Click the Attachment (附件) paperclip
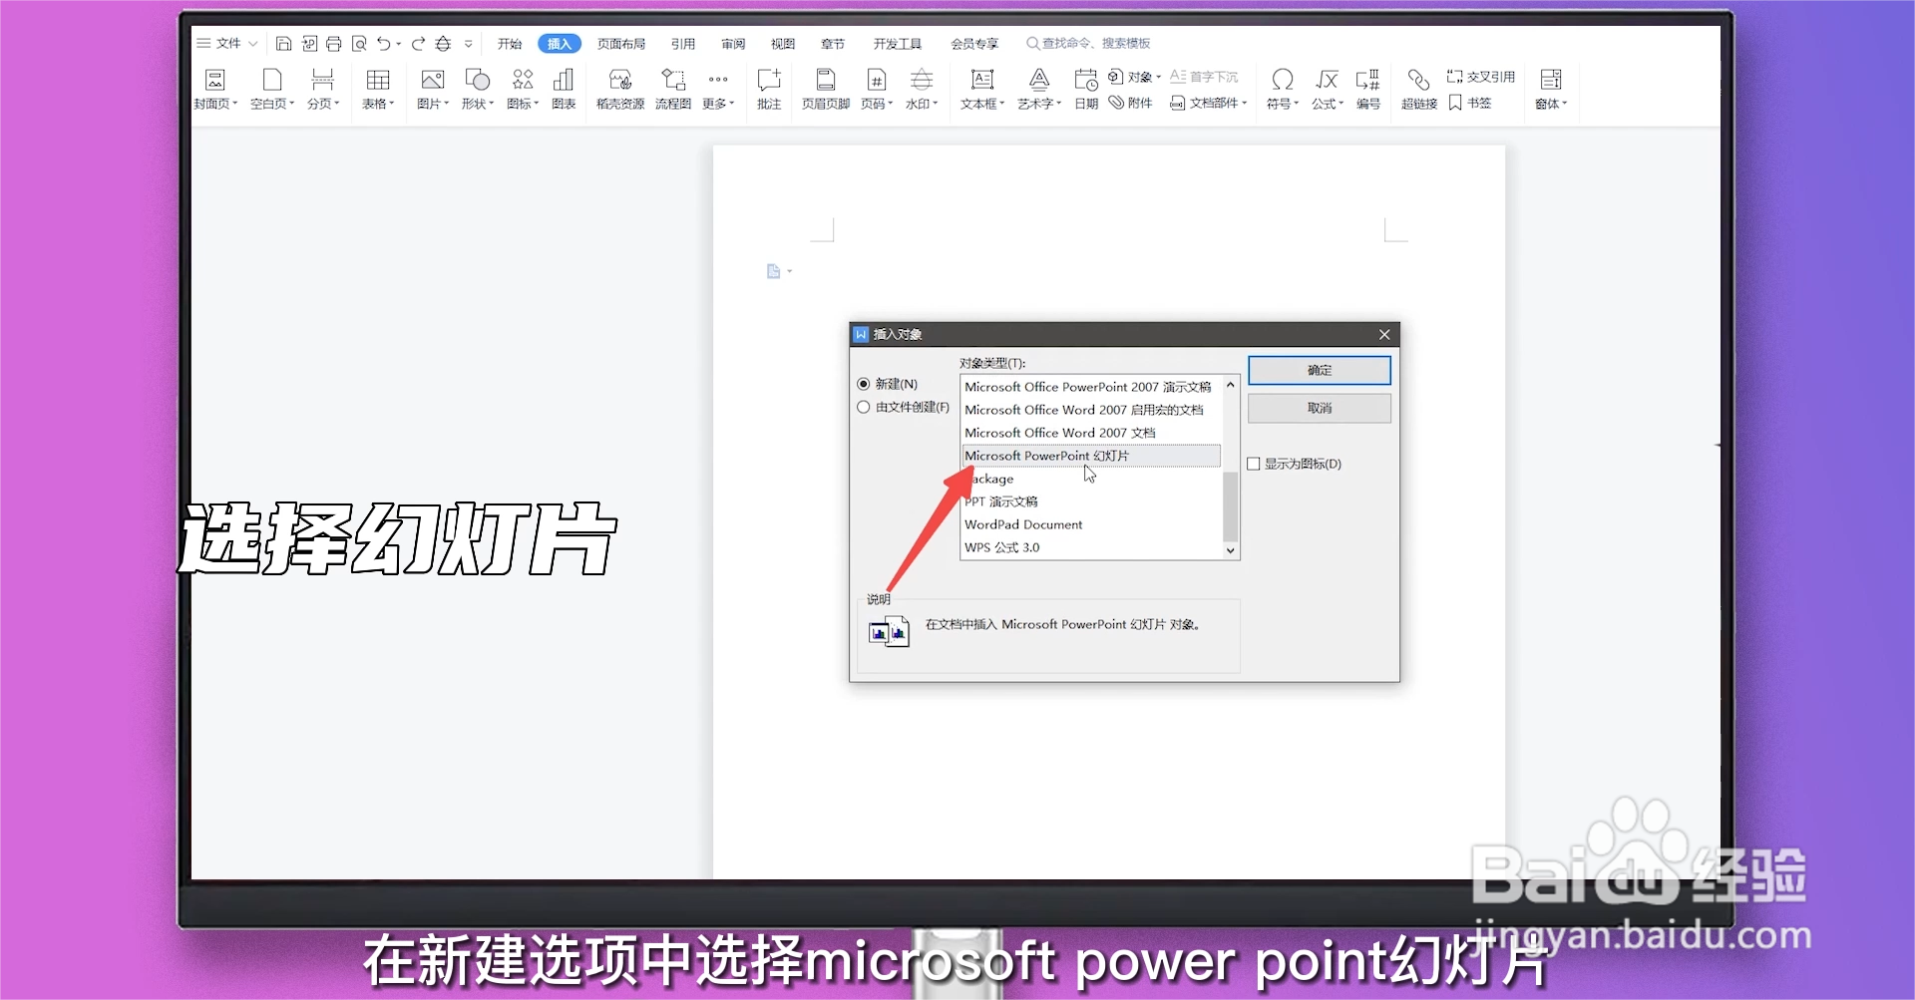The image size is (1915, 1000). (x=1116, y=103)
